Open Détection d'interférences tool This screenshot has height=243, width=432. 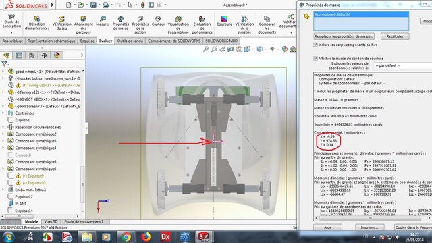(x=37, y=22)
